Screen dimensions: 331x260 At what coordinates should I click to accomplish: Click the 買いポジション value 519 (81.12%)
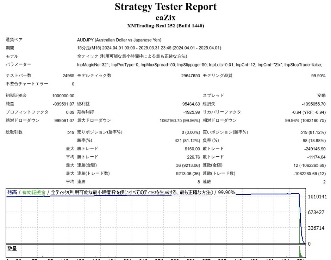click(x=313, y=132)
